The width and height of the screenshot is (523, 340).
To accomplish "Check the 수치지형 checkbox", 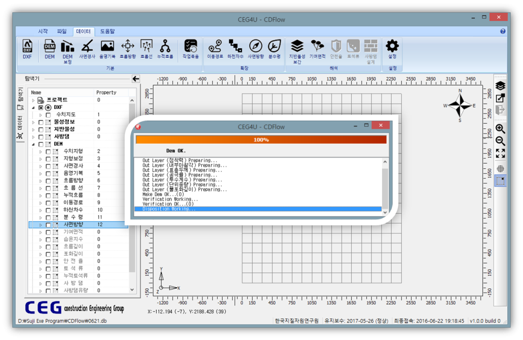I will [48, 152].
